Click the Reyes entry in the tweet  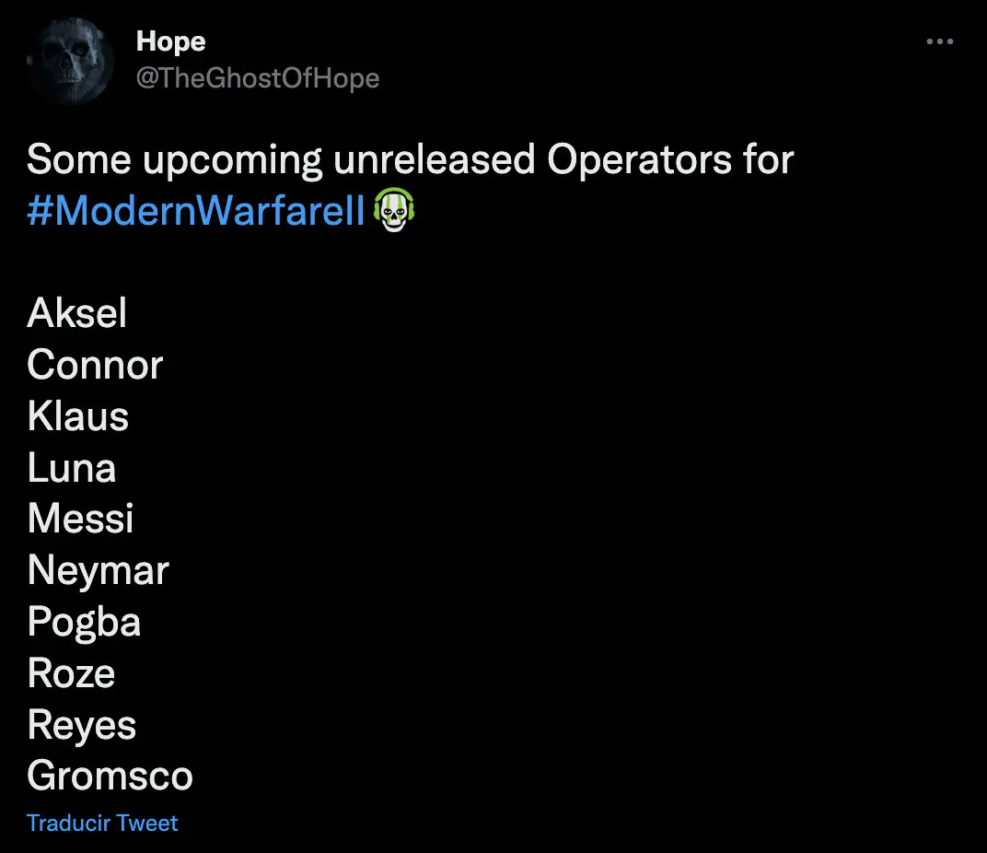point(82,724)
